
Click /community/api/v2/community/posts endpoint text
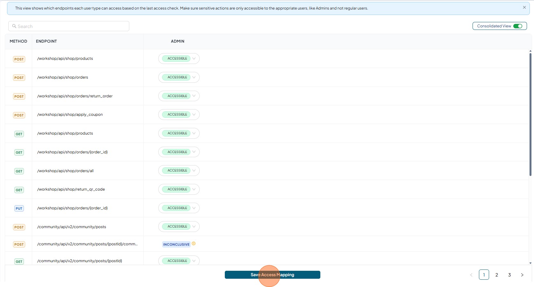pos(72,227)
